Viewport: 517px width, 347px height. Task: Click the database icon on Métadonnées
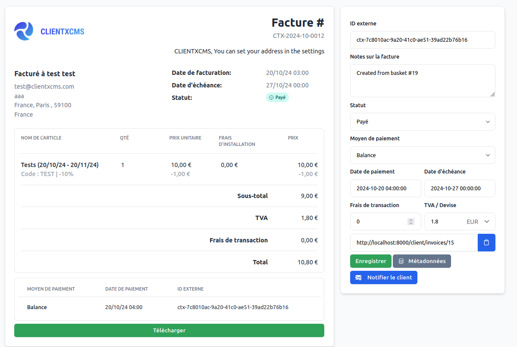pyautogui.click(x=401, y=261)
